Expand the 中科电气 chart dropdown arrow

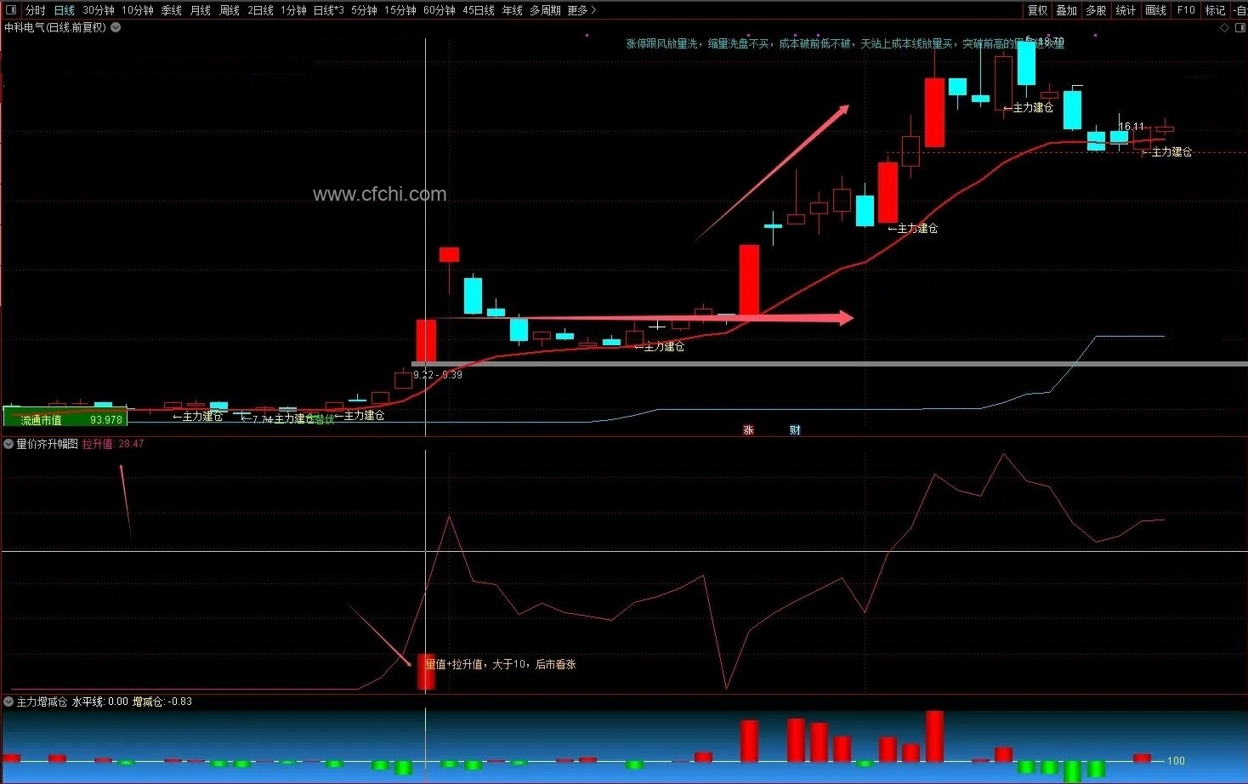coord(116,27)
